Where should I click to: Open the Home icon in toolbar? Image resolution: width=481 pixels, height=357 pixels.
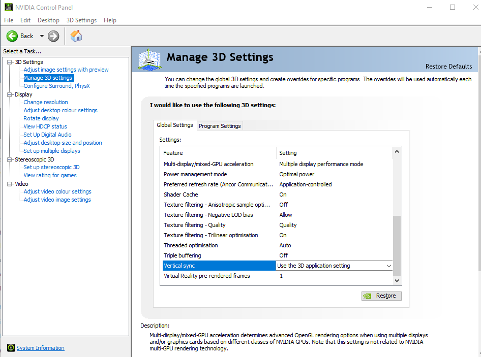pyautogui.click(x=76, y=36)
